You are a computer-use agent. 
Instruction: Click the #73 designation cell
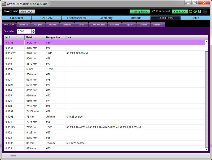click(55, 90)
